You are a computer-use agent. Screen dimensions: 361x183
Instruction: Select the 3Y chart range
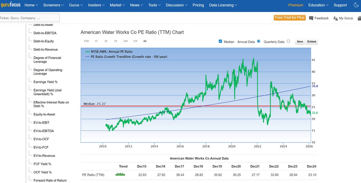(106, 41)
